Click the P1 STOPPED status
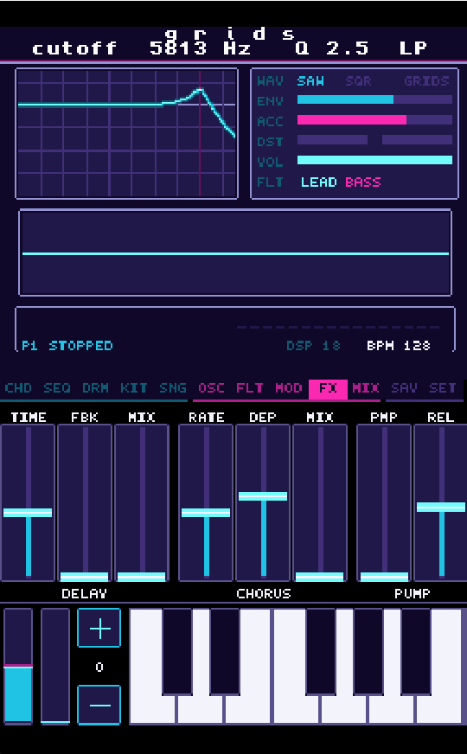This screenshot has height=754, width=467. pos(67,346)
